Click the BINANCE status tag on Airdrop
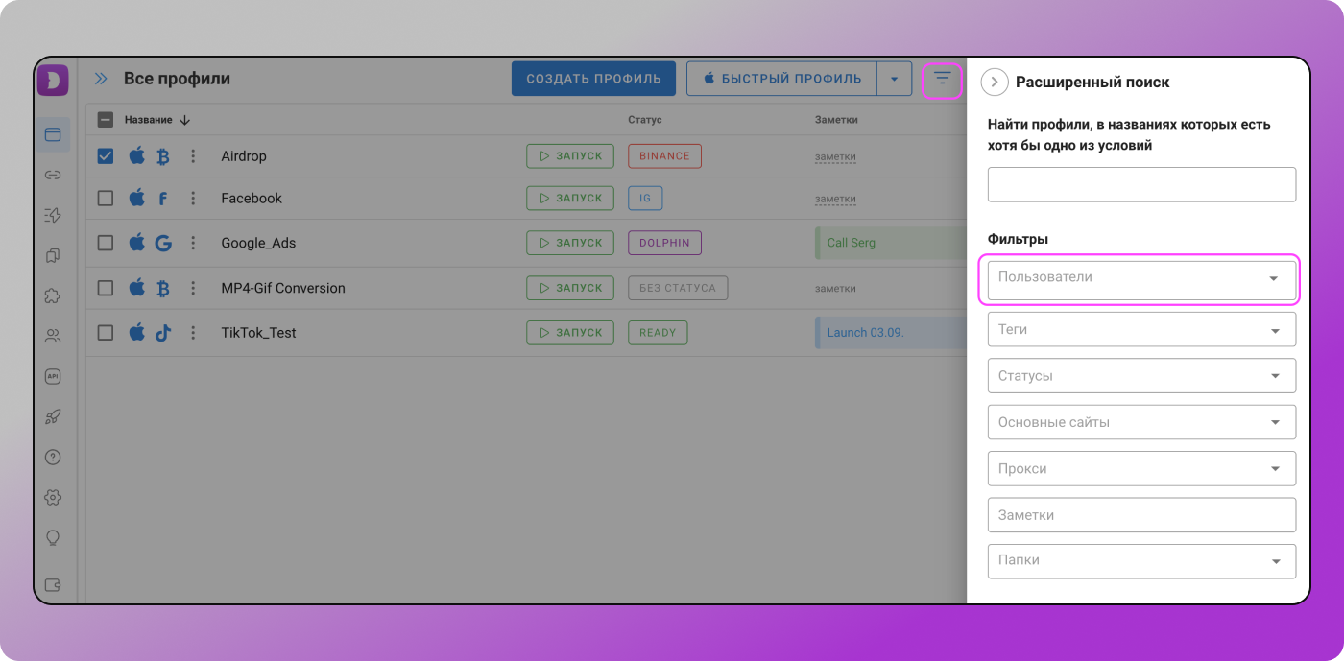 (x=664, y=156)
